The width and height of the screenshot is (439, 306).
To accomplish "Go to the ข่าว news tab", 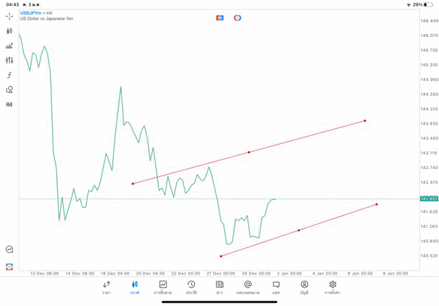I will point(219,287).
